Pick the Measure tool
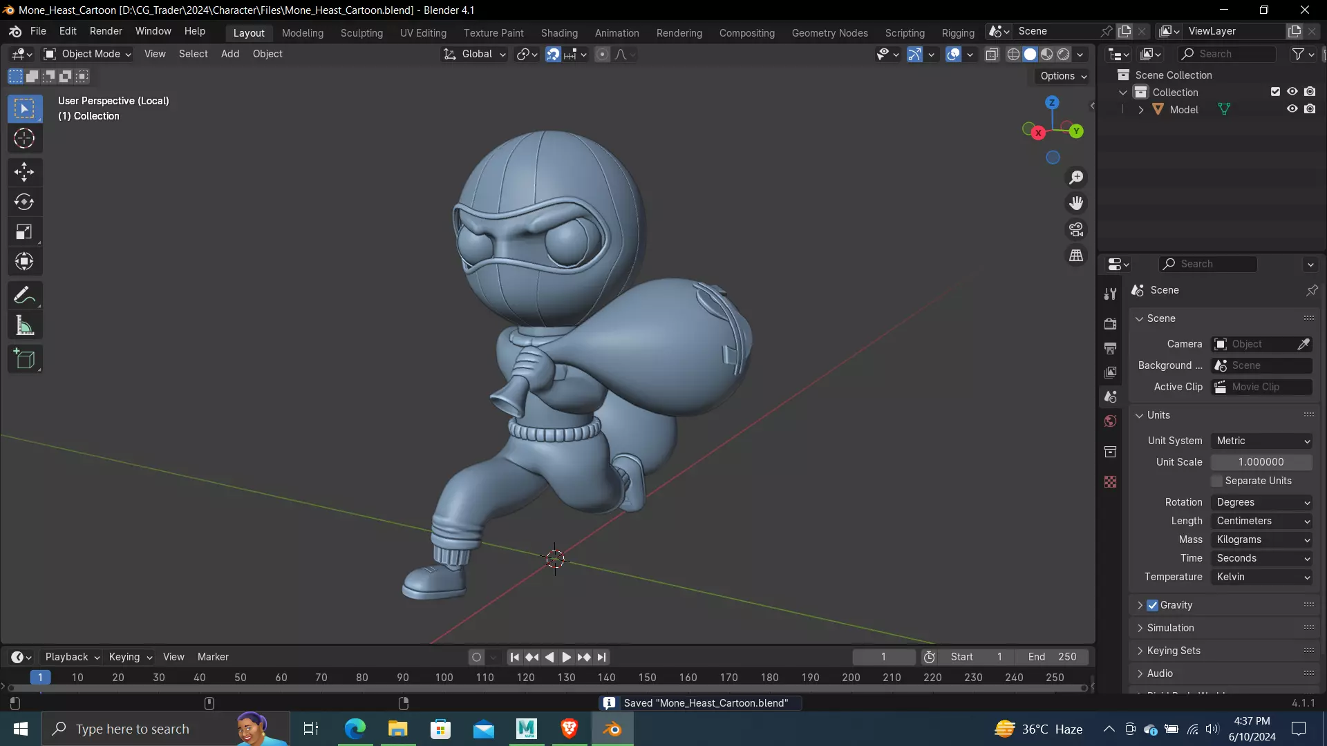This screenshot has height=746, width=1327. click(24, 325)
